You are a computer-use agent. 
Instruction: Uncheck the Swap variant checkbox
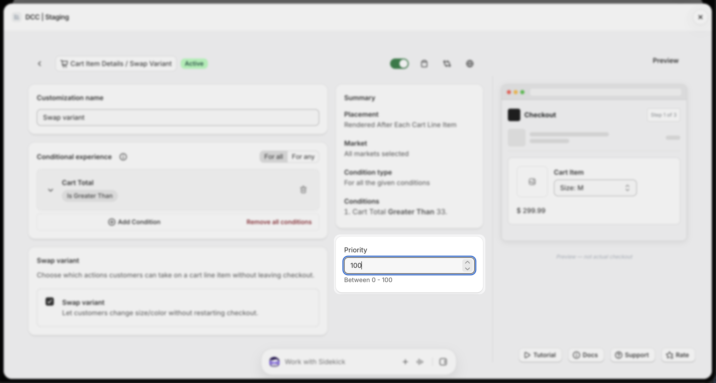50,301
